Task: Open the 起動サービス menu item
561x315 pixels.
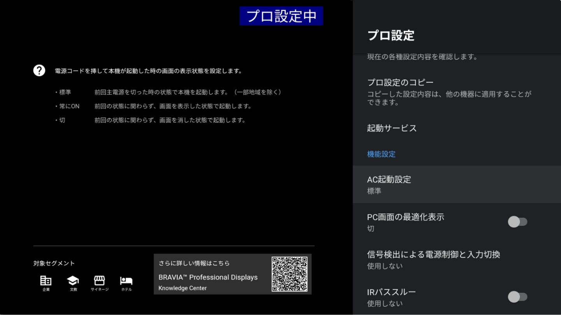Action: pyautogui.click(x=392, y=128)
